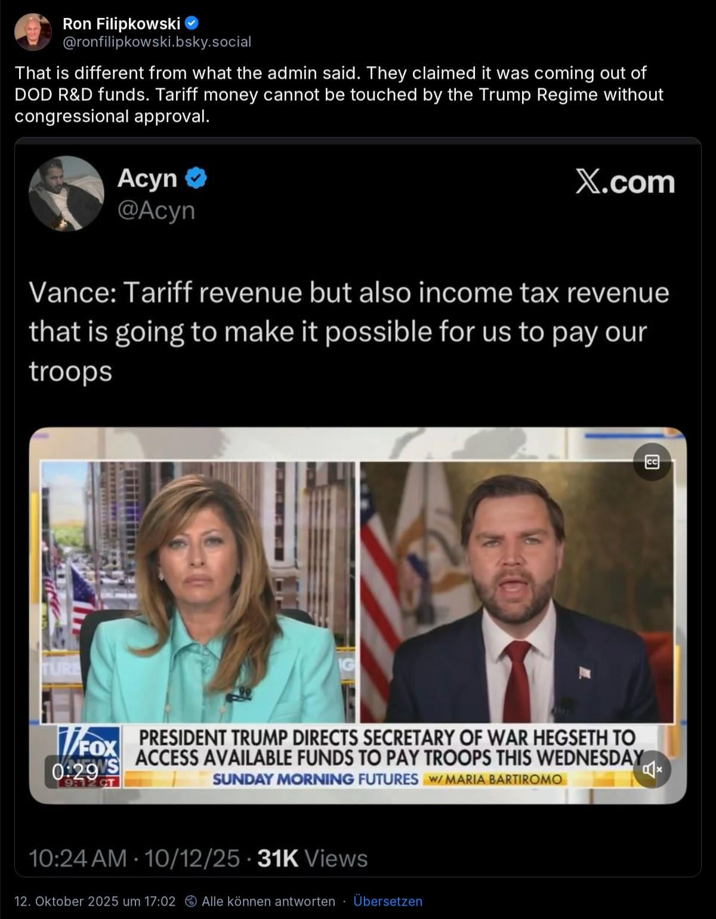Screen dimensions: 716x919
Task: Click the 0:29 video duration badge
Action: click(75, 772)
